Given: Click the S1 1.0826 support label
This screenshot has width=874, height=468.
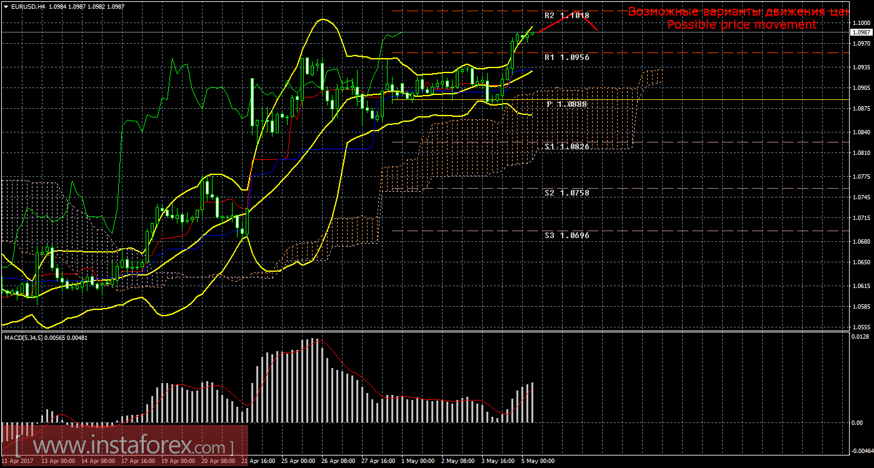Looking at the screenshot, I should [x=566, y=146].
